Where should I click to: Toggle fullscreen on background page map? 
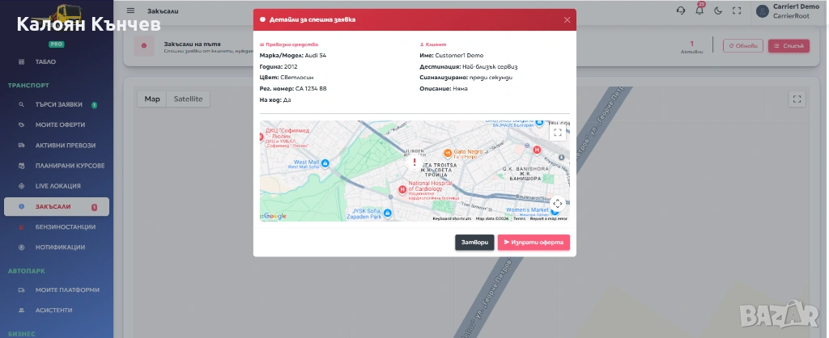point(797,99)
